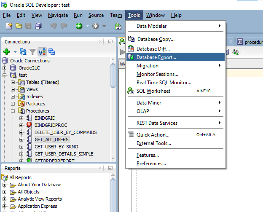The width and height of the screenshot is (263, 212).
Task: Click the New file toolbar icon
Action: point(9,26)
